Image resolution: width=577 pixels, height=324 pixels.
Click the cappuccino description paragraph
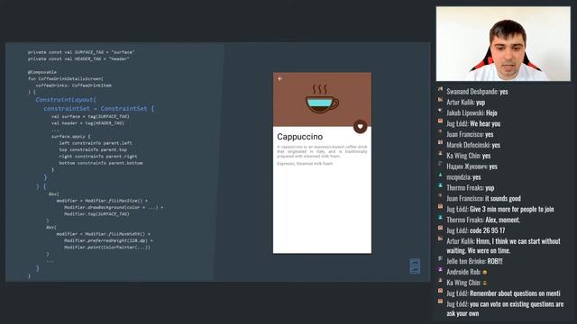(x=322, y=151)
